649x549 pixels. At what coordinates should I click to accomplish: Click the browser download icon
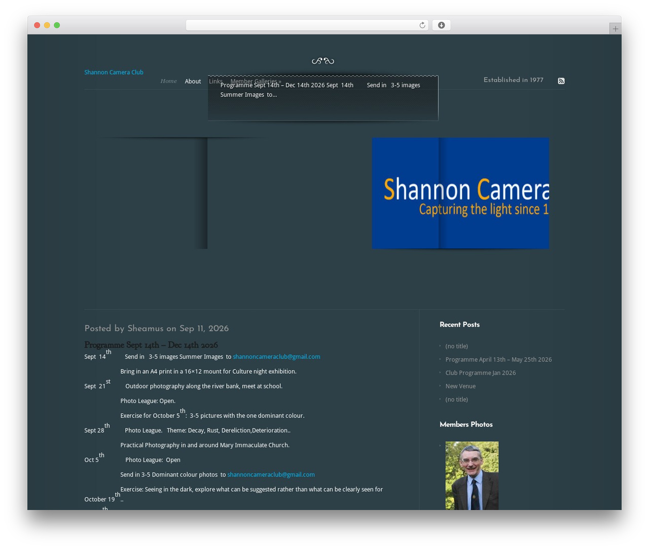441,25
